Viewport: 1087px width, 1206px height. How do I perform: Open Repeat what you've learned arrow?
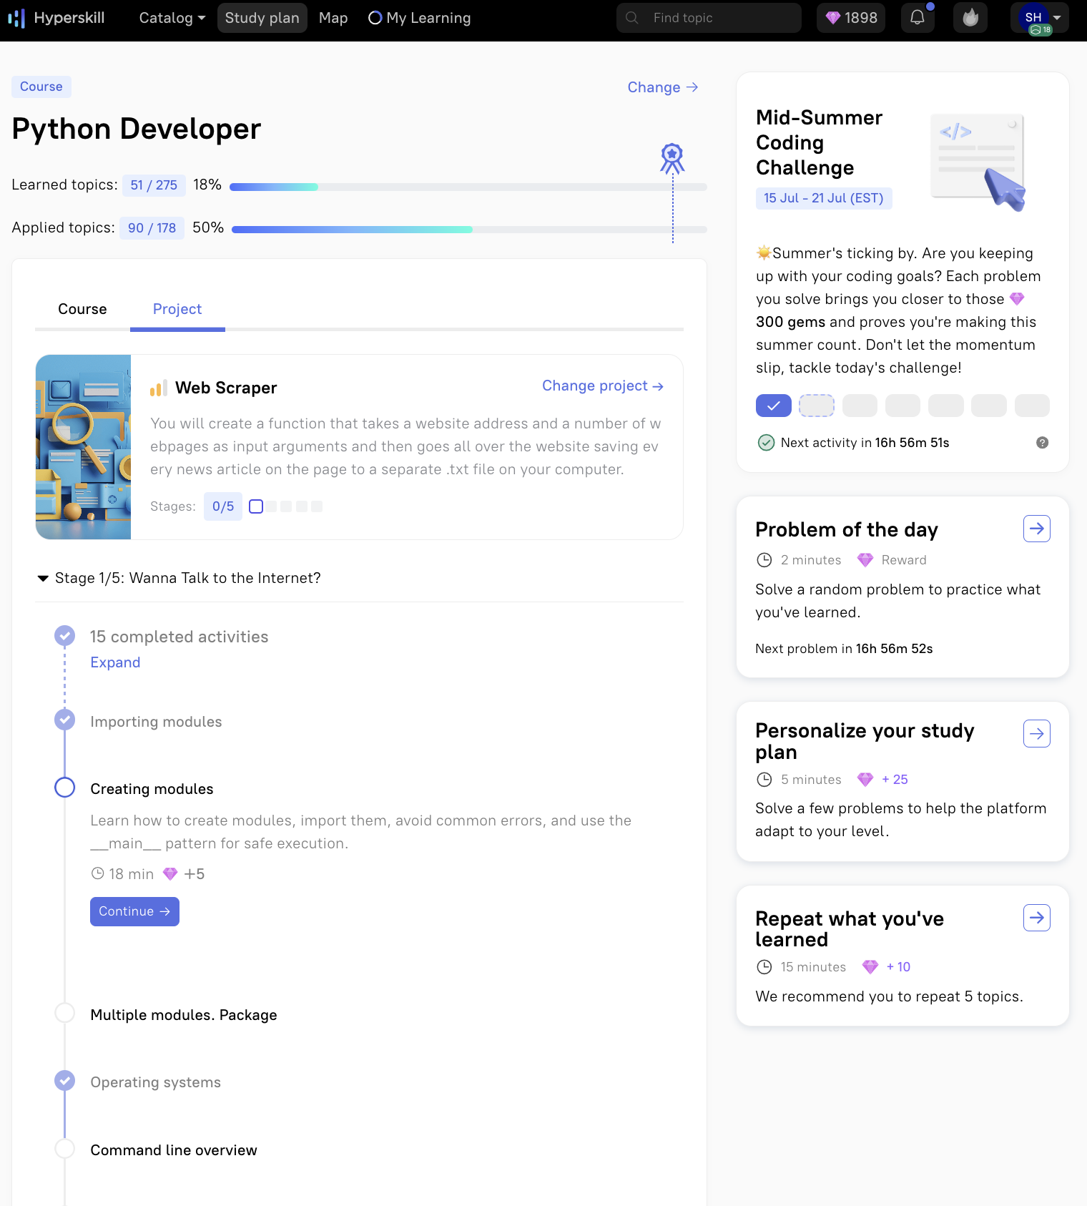1036,918
